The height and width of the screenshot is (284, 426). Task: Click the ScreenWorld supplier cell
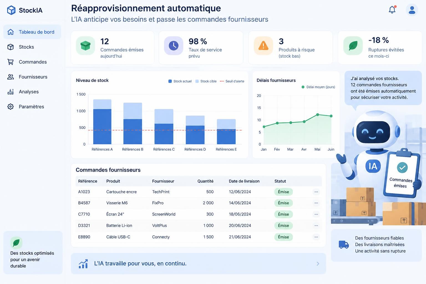click(164, 214)
